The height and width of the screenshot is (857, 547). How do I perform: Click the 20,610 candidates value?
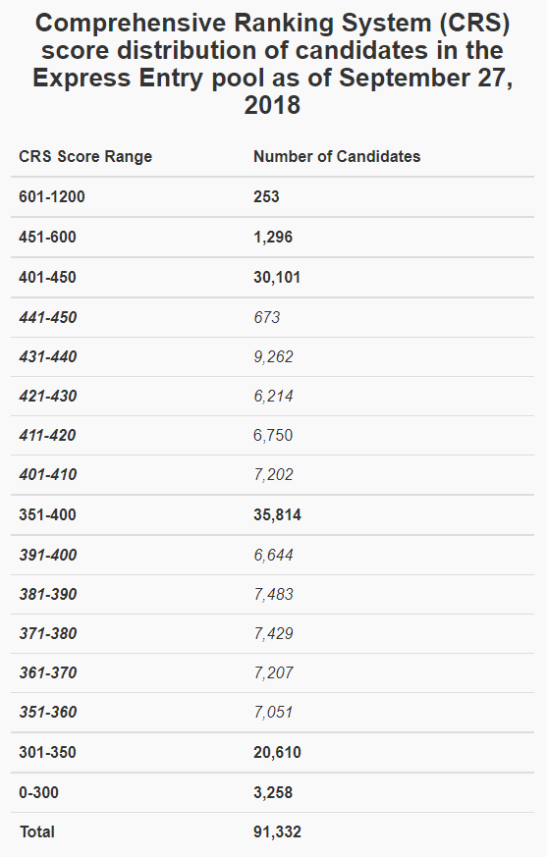tap(277, 753)
